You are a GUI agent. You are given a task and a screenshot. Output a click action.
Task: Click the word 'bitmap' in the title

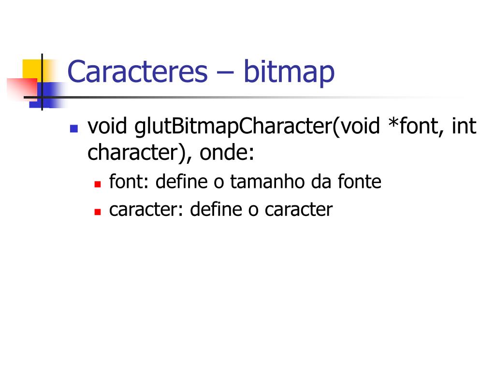tap(289, 72)
